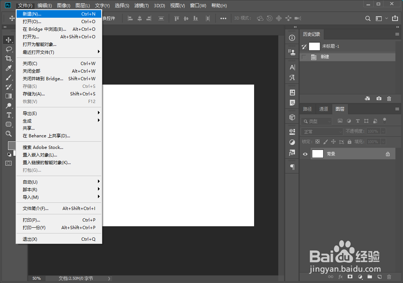Switch to the 通道 tab
The width and height of the screenshot is (403, 283).
click(323, 109)
